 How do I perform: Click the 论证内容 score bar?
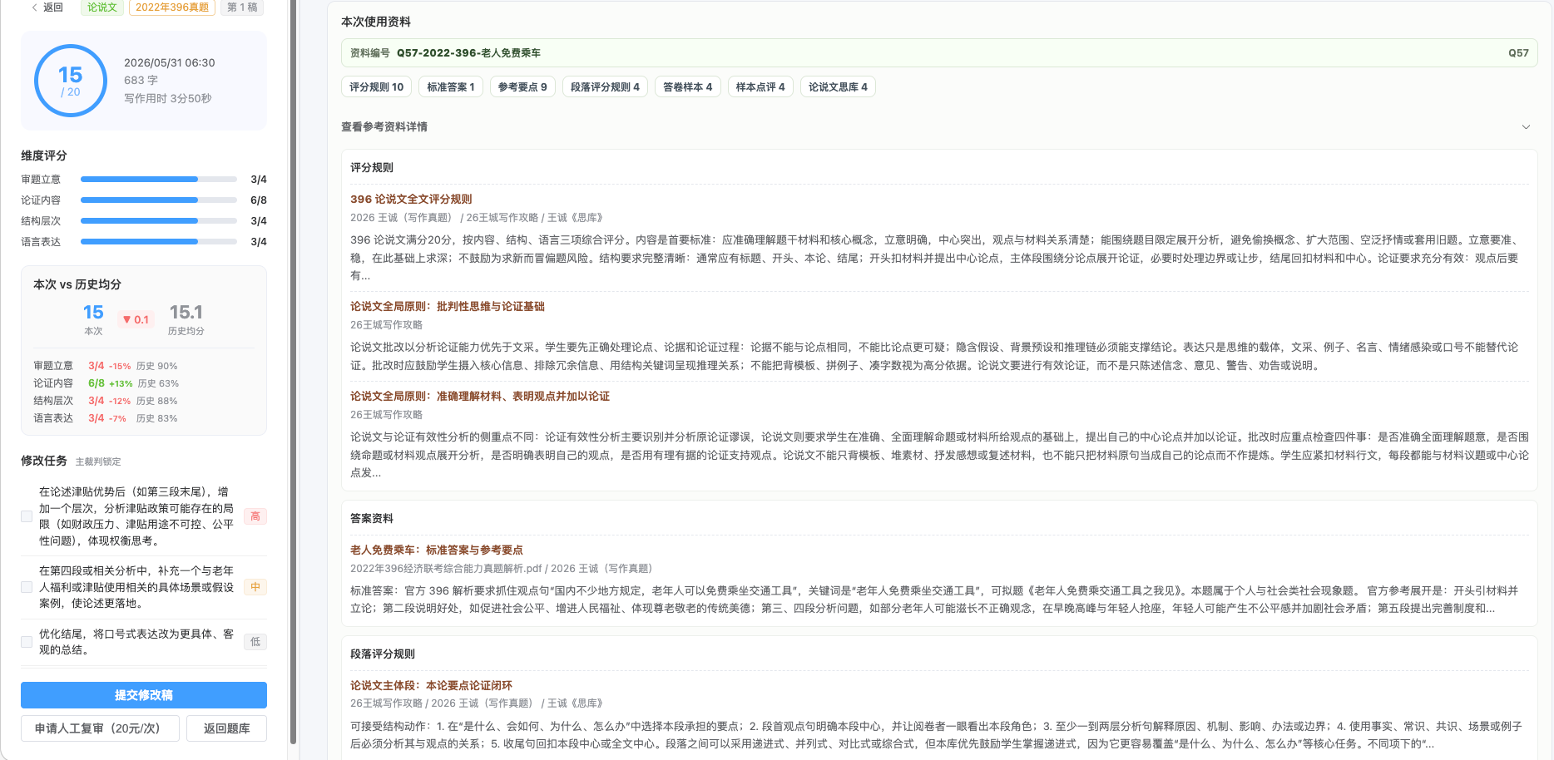point(159,200)
